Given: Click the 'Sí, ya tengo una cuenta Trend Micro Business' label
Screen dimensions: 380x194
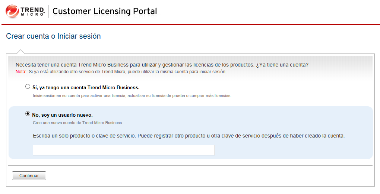Looking at the screenshot, I should coord(86,88).
